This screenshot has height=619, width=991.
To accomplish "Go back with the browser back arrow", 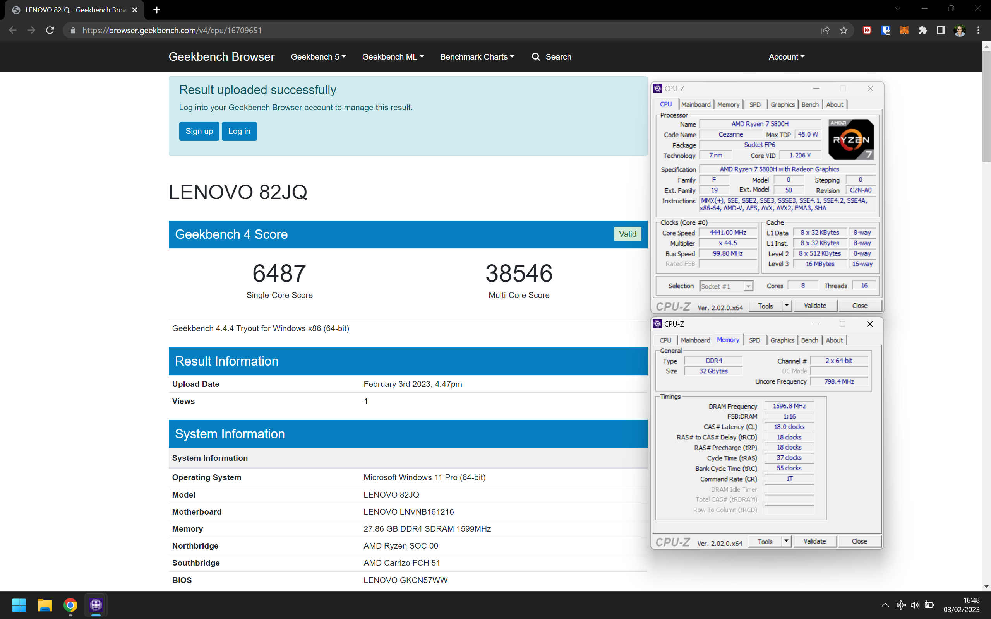I will click(x=13, y=30).
